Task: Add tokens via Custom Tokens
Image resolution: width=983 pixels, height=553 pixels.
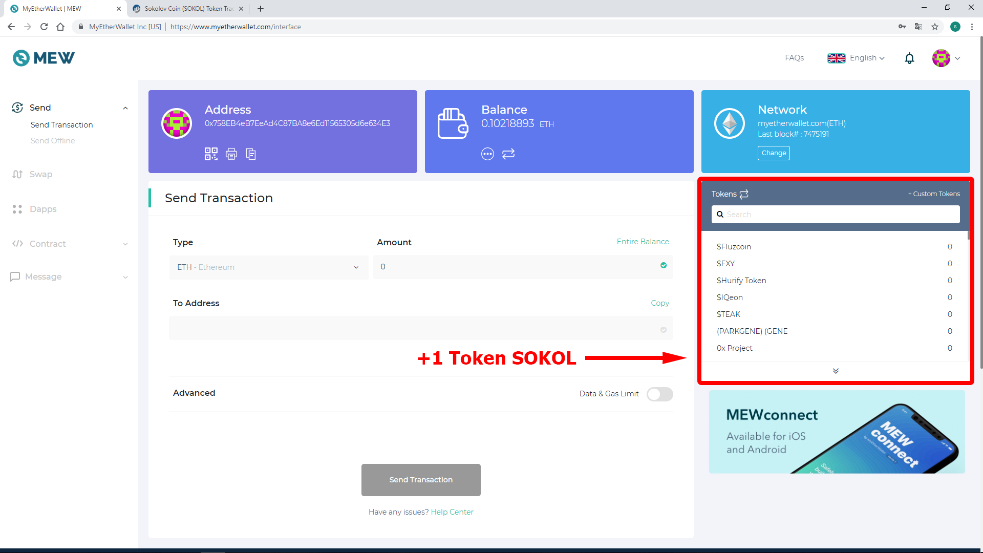Action: coord(934,194)
